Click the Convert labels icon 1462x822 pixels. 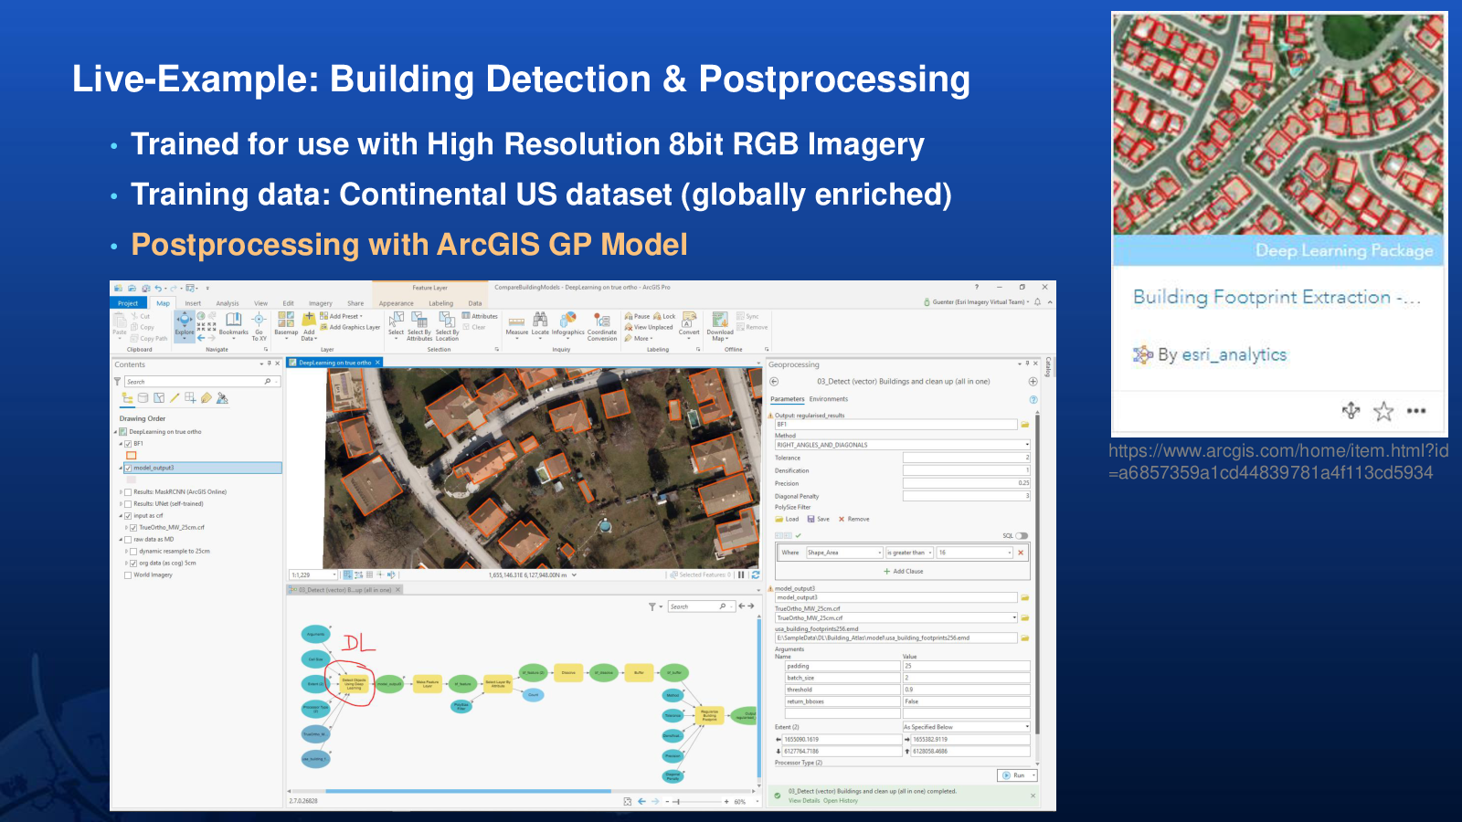click(689, 320)
